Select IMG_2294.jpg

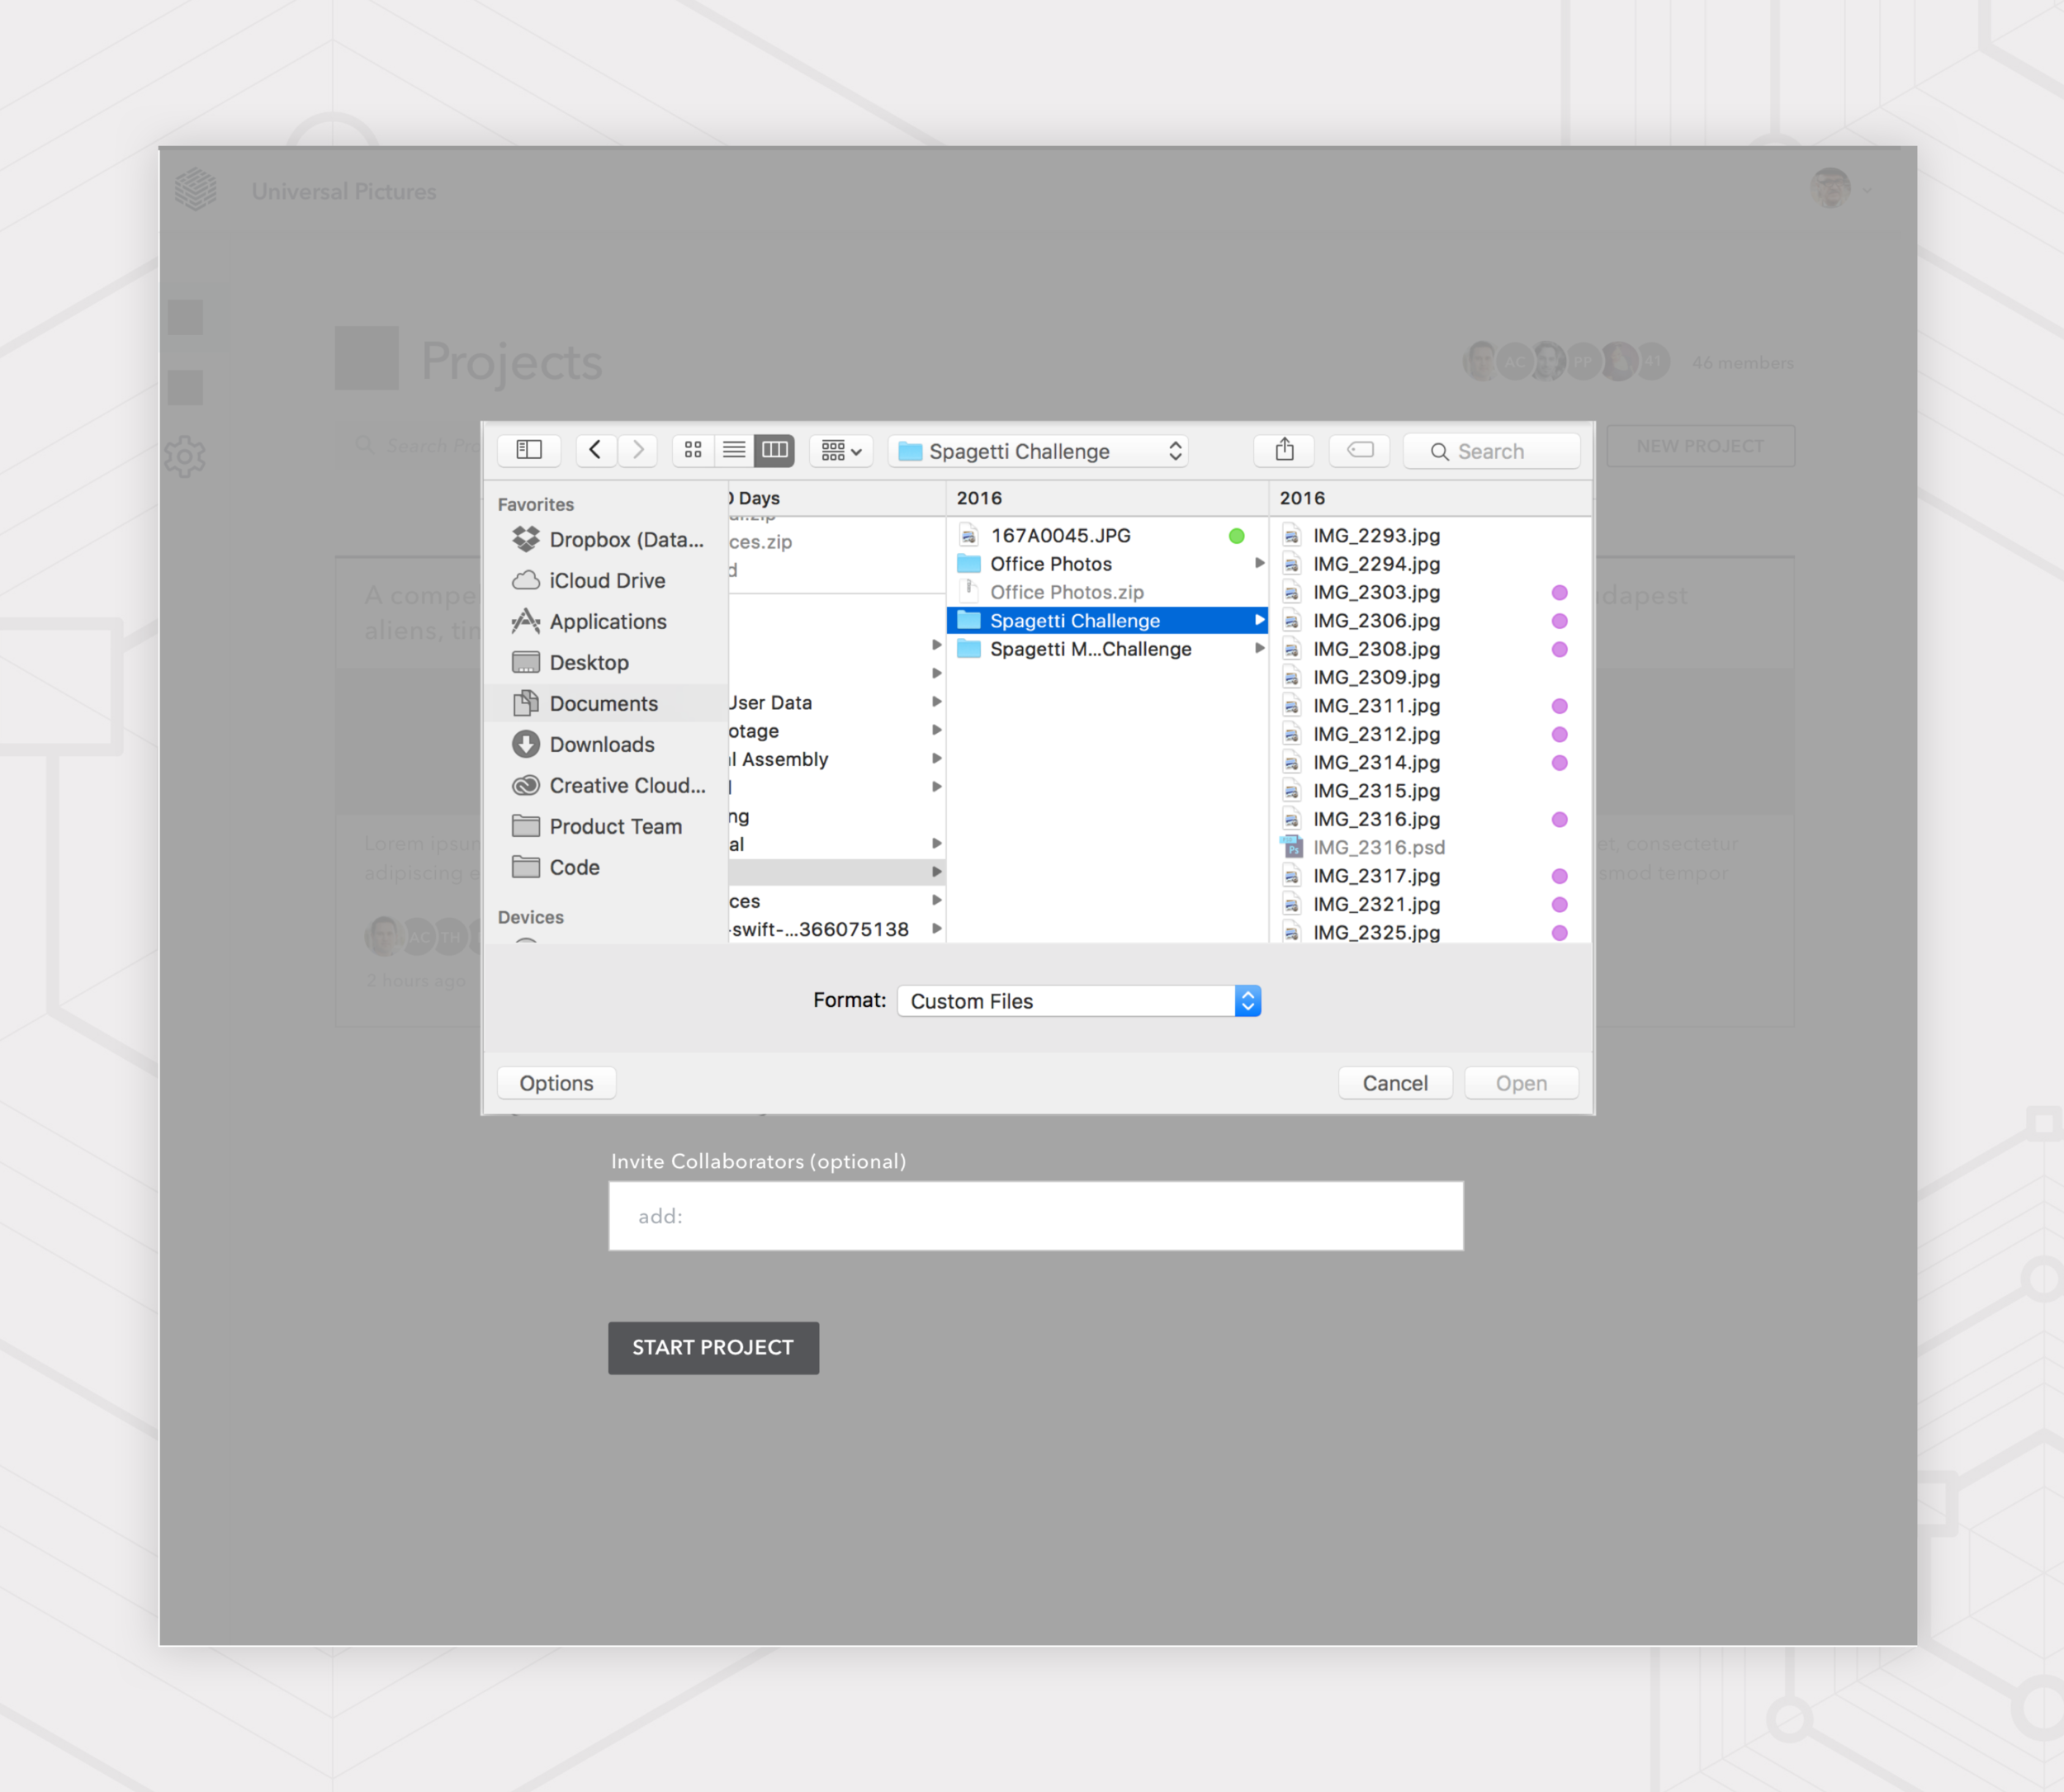(x=1430, y=564)
